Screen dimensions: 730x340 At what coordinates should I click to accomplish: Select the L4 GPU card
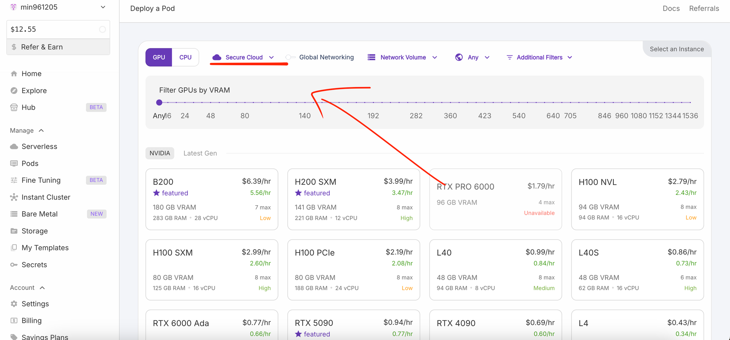click(637, 325)
